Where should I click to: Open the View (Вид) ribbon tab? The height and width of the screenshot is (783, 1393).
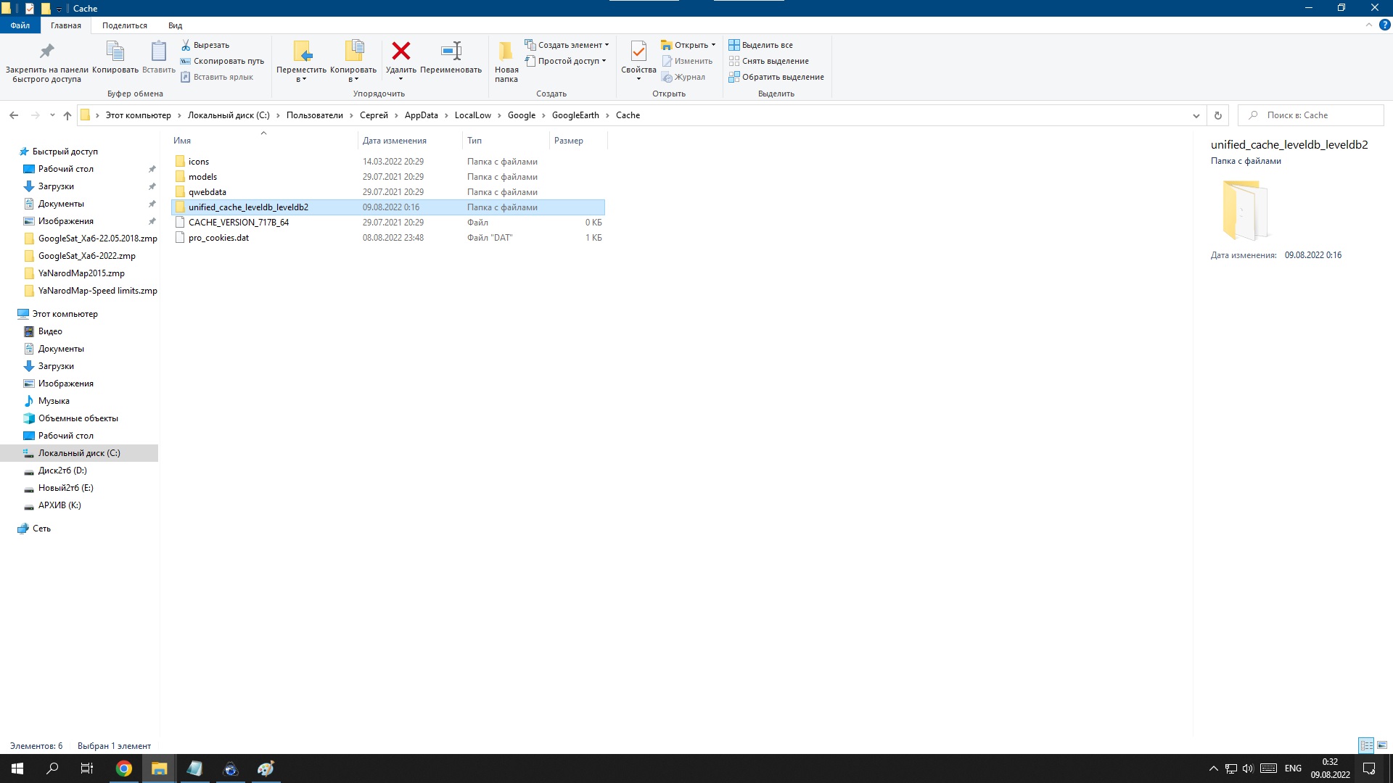[x=175, y=25]
